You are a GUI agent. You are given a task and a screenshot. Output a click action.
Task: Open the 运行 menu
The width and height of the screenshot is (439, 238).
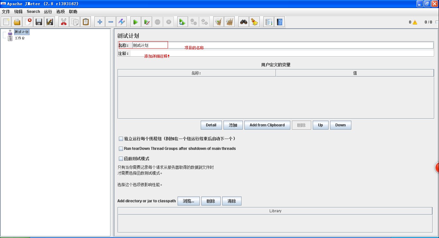point(48,12)
